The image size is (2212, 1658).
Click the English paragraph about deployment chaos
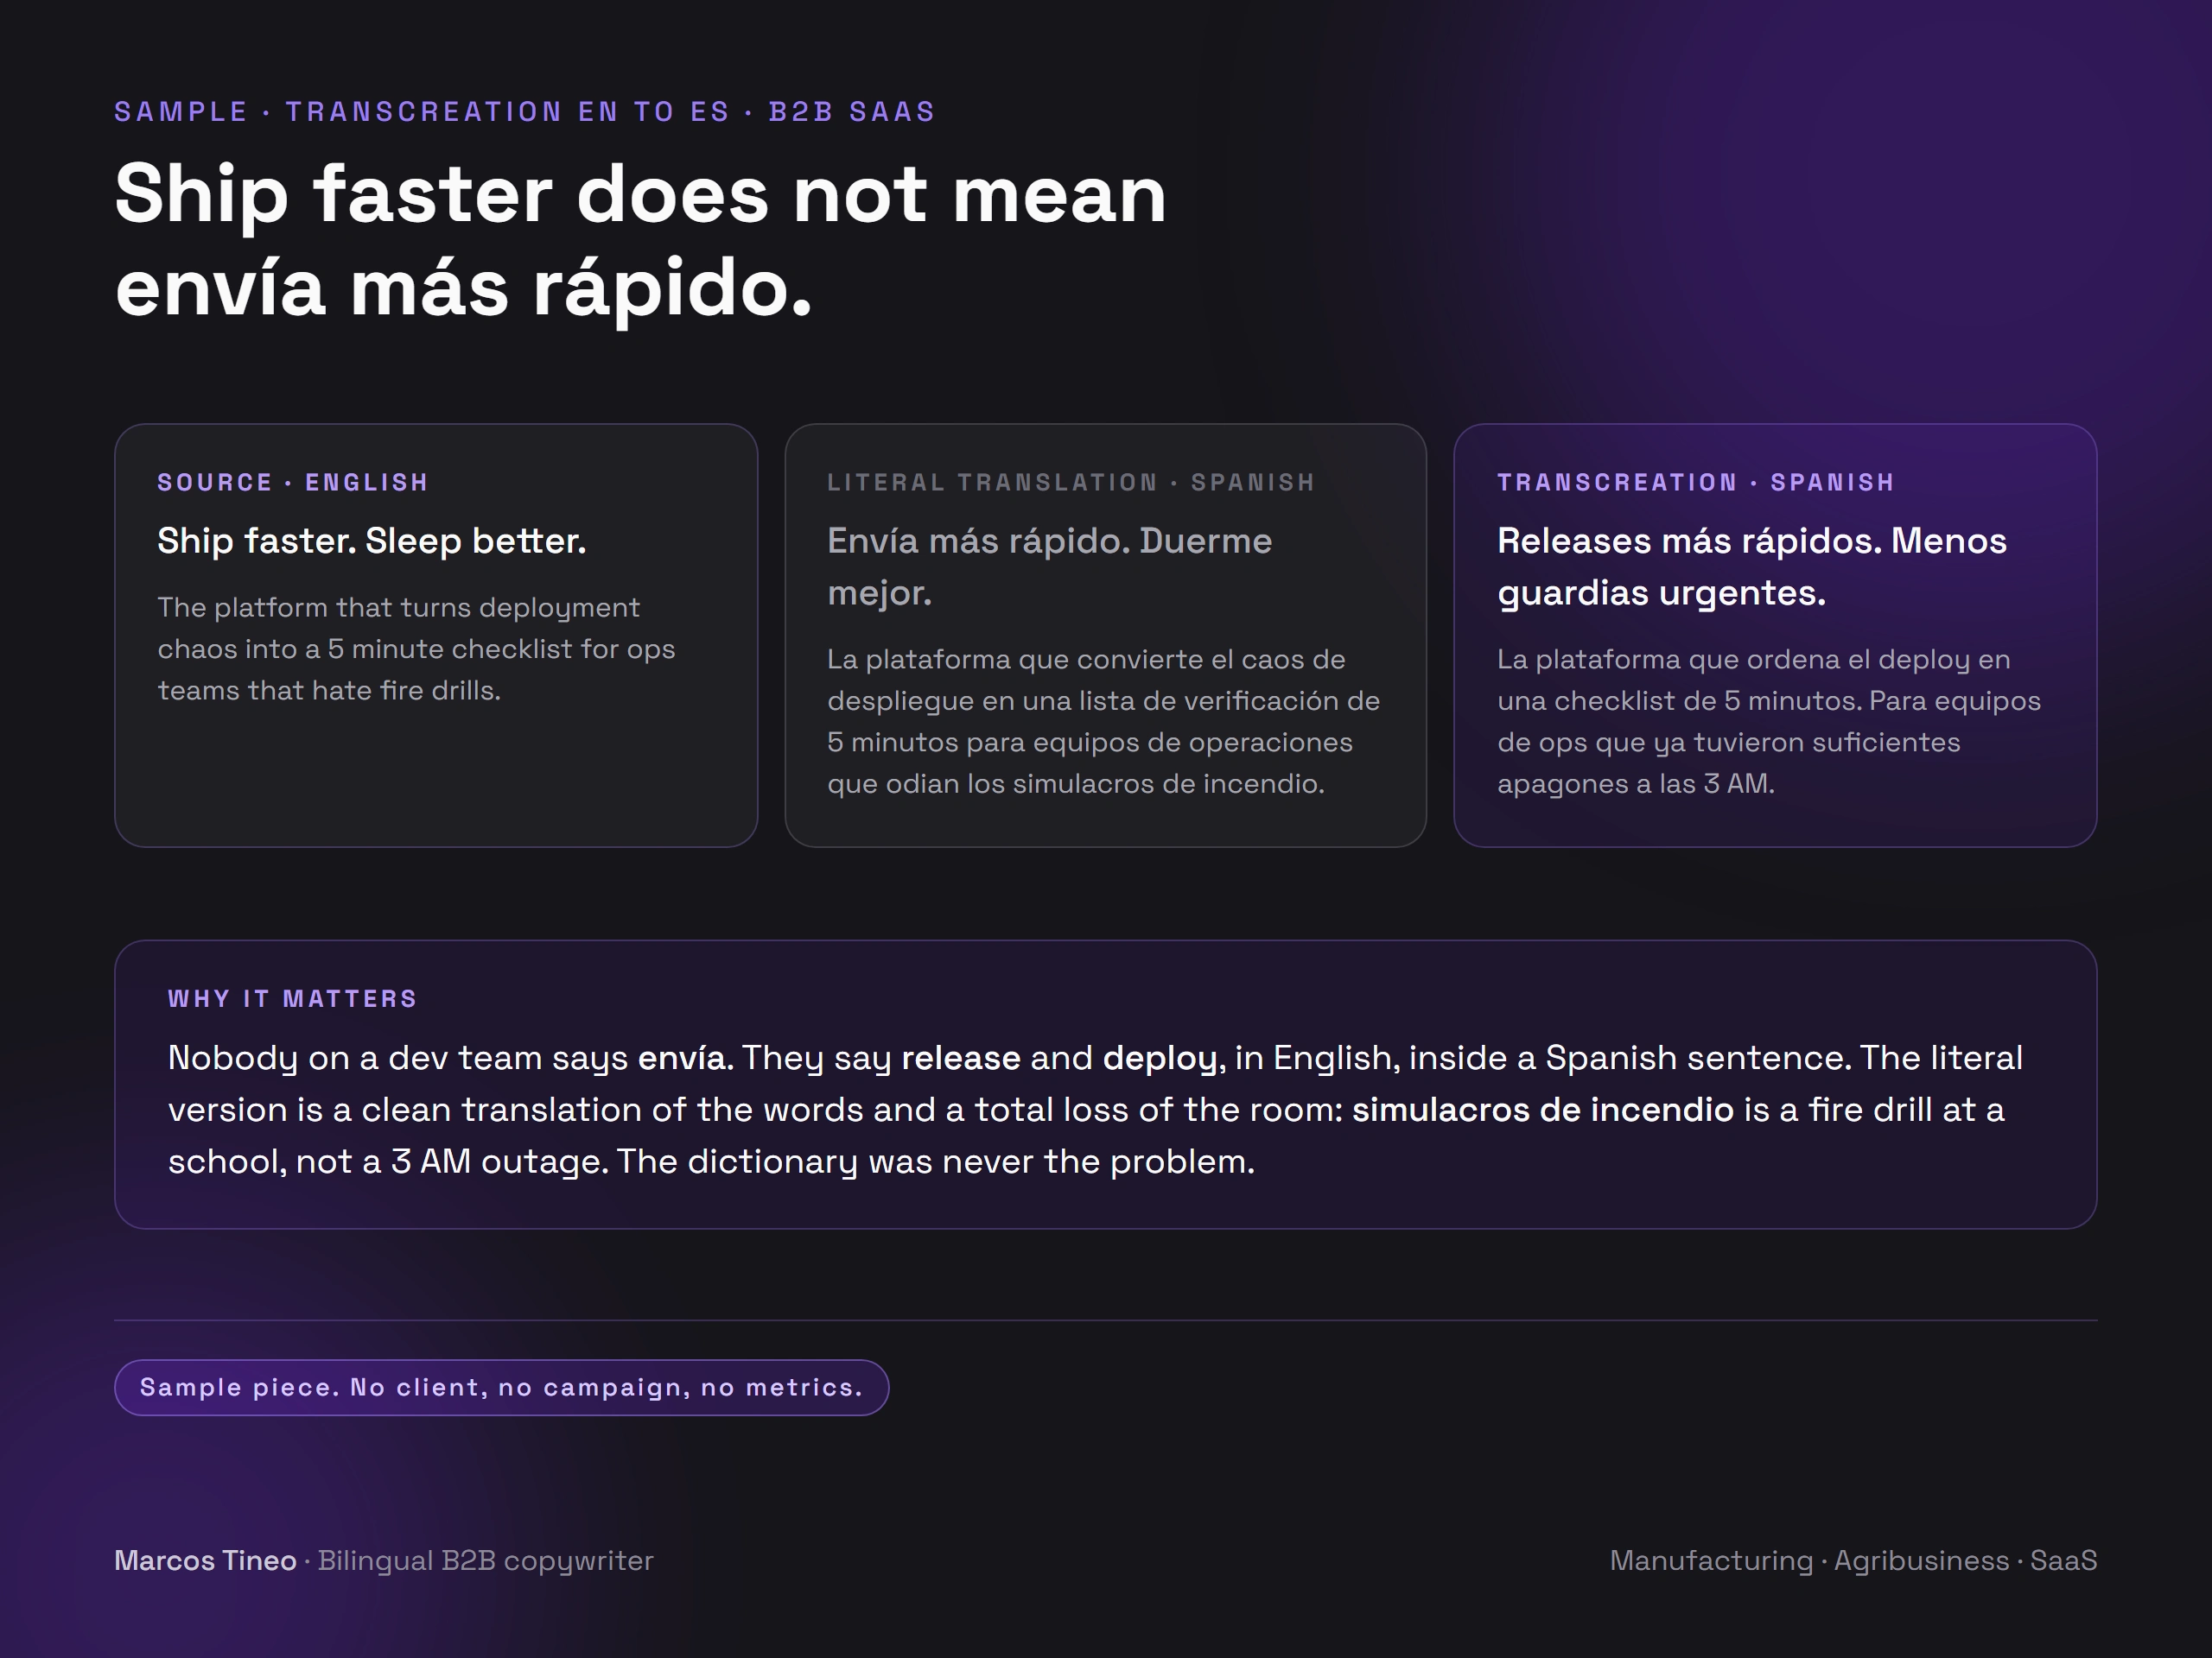point(416,649)
